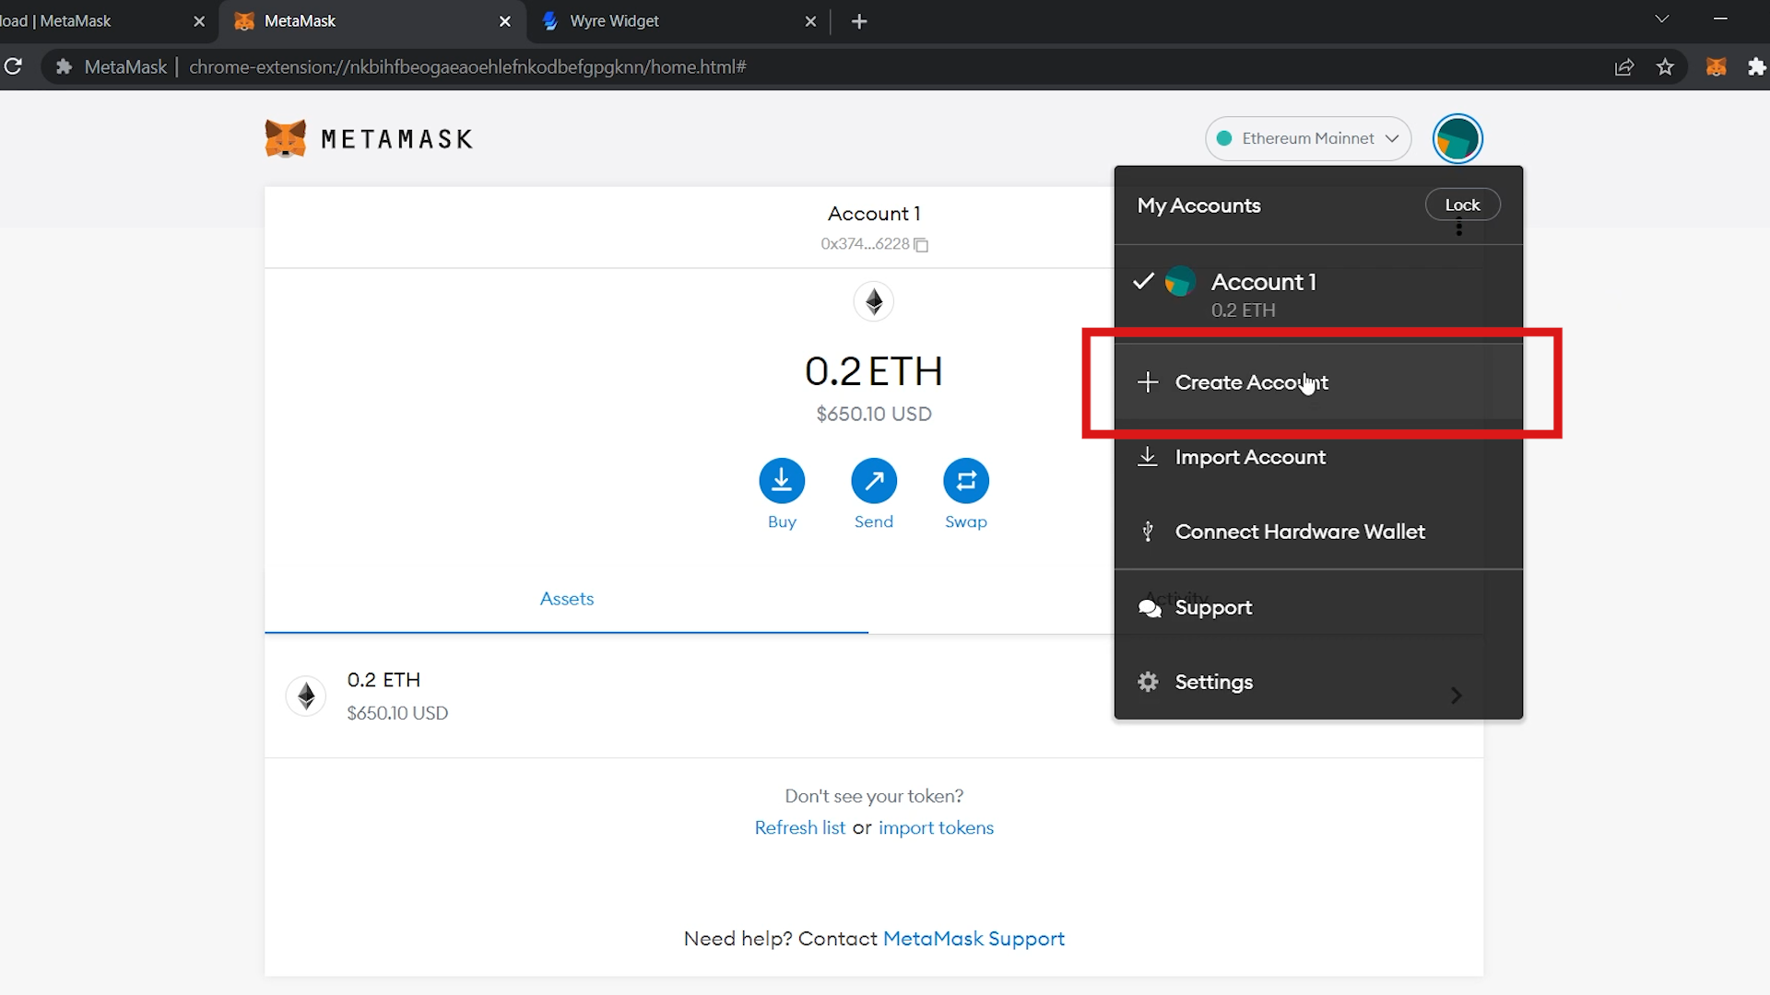Expand Settings with its chevron arrow
This screenshot has width=1770, height=995.
(1456, 696)
